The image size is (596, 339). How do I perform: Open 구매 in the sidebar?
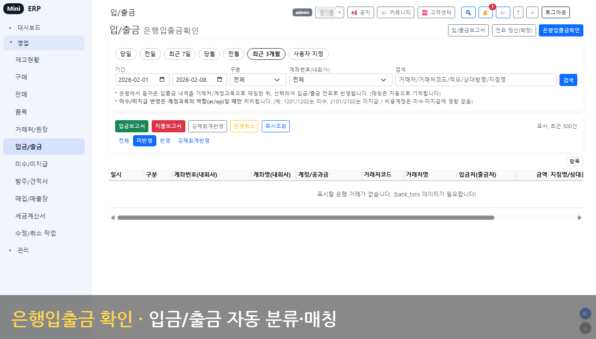(44, 77)
